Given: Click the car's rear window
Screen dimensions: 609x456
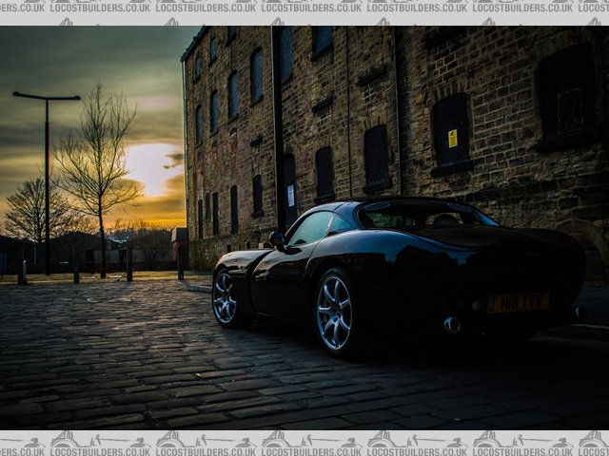Looking at the screenshot, I should tap(422, 218).
